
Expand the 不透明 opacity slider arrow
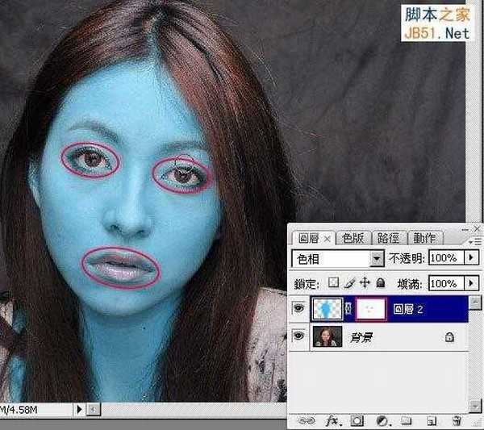473,259
